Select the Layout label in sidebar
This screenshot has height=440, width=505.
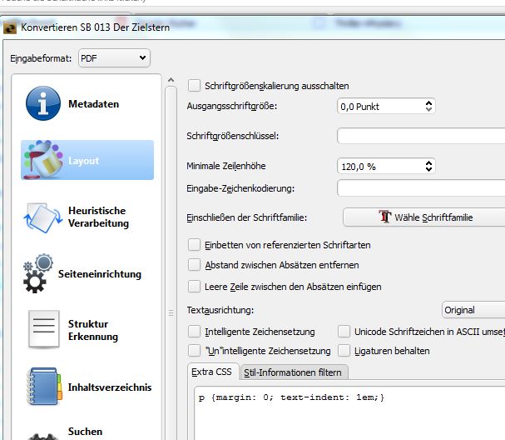point(84,161)
